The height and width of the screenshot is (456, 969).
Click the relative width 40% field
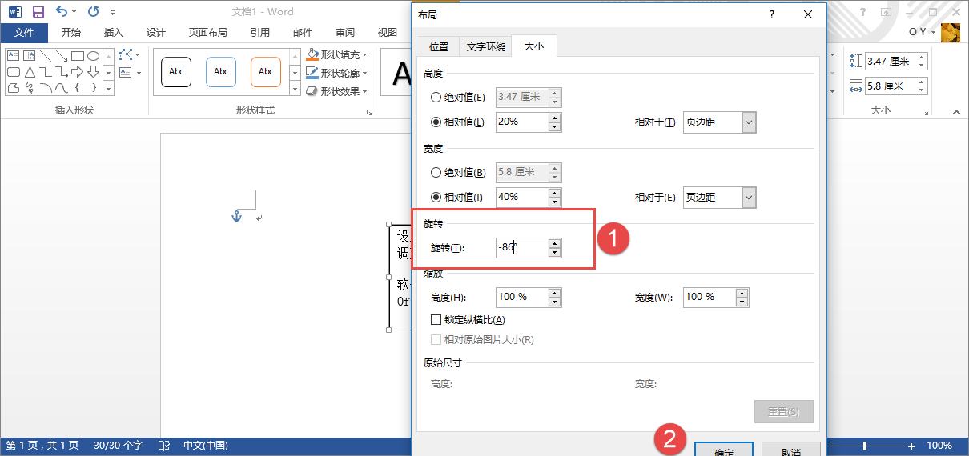tap(521, 197)
